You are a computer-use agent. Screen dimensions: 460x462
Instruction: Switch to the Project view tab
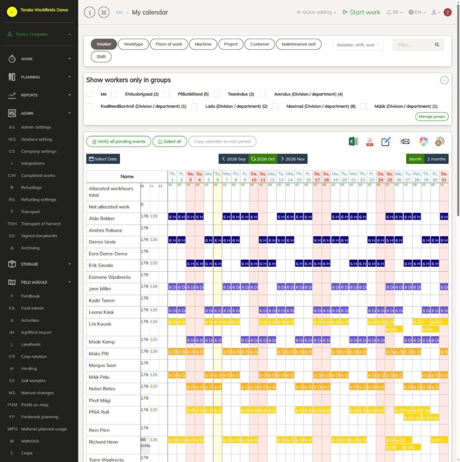tap(231, 44)
